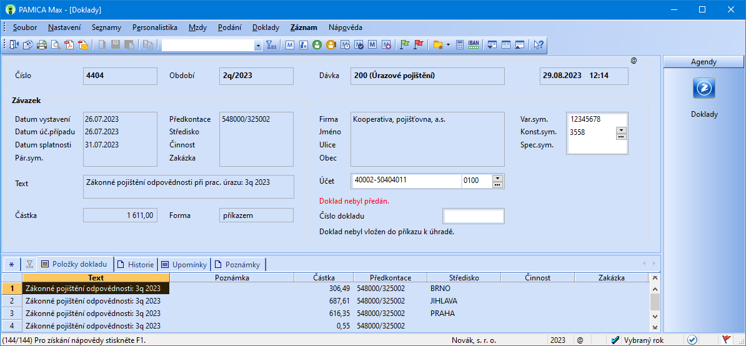This screenshot has width=746, height=346.
Task: Click the ellipsis button beside Konst.sym.
Action: [621, 136]
